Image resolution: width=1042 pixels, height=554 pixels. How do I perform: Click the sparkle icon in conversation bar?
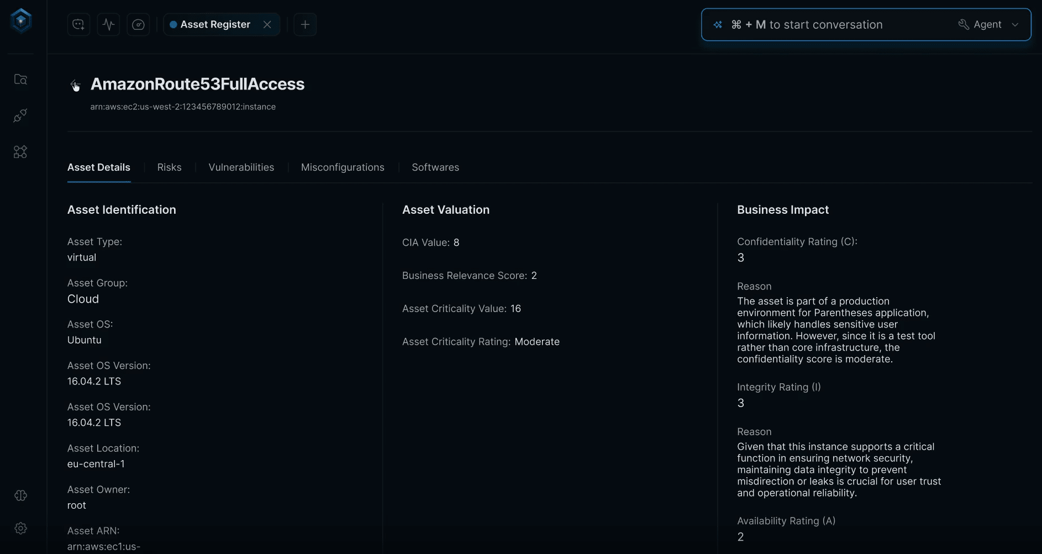click(x=718, y=25)
